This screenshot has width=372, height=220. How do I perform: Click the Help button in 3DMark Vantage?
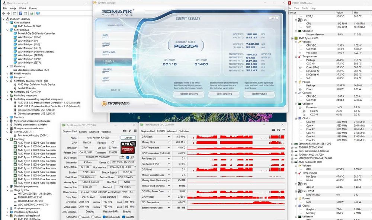point(273,19)
